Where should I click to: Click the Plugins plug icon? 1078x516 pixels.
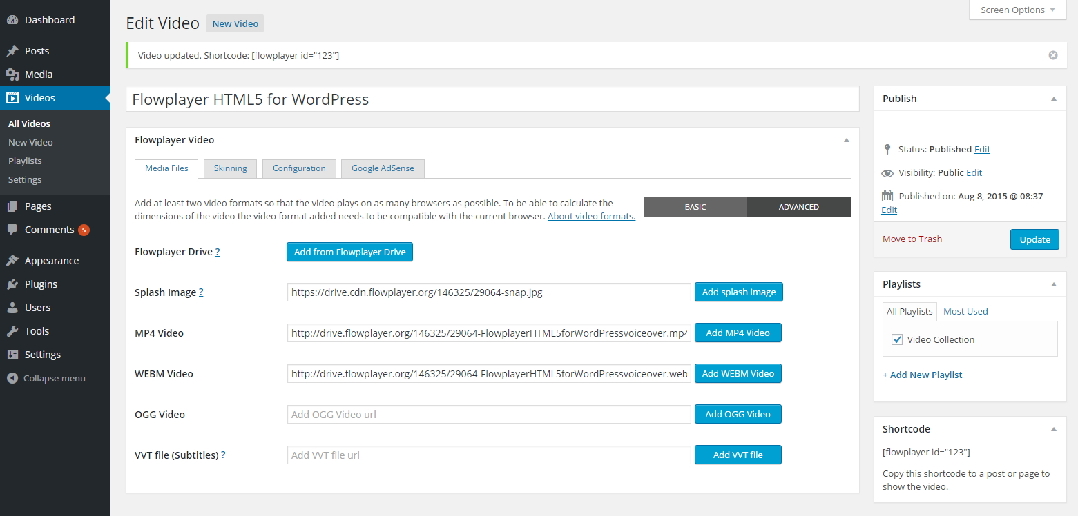[x=12, y=284]
